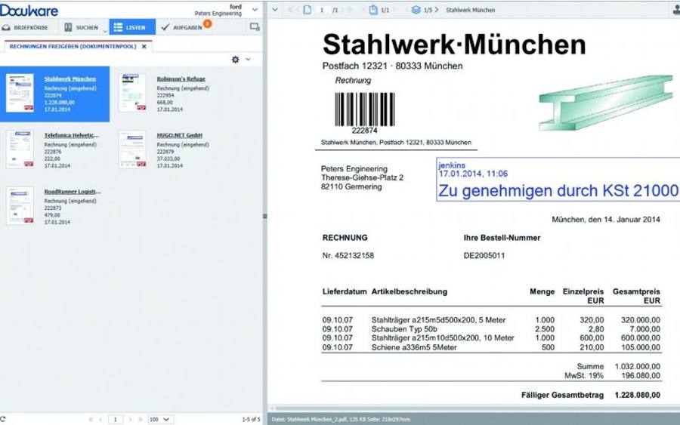Click the '1-5 of 5' result count
Image resolution: width=680 pixels, height=425 pixels.
click(x=251, y=420)
